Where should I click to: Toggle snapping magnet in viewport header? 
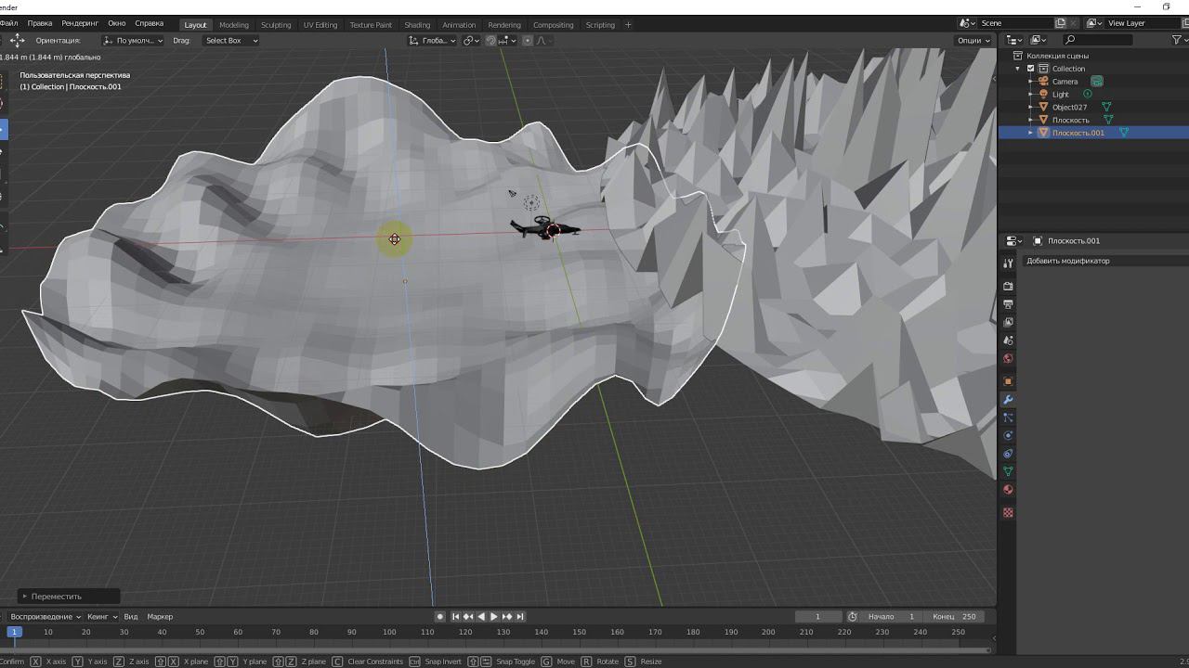tap(491, 41)
